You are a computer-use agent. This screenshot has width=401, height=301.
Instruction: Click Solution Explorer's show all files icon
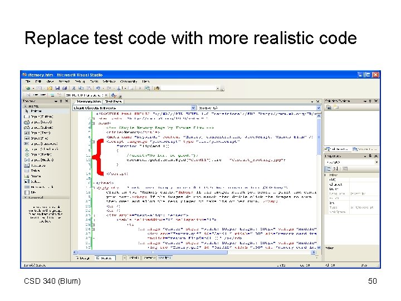[x=336, y=107]
